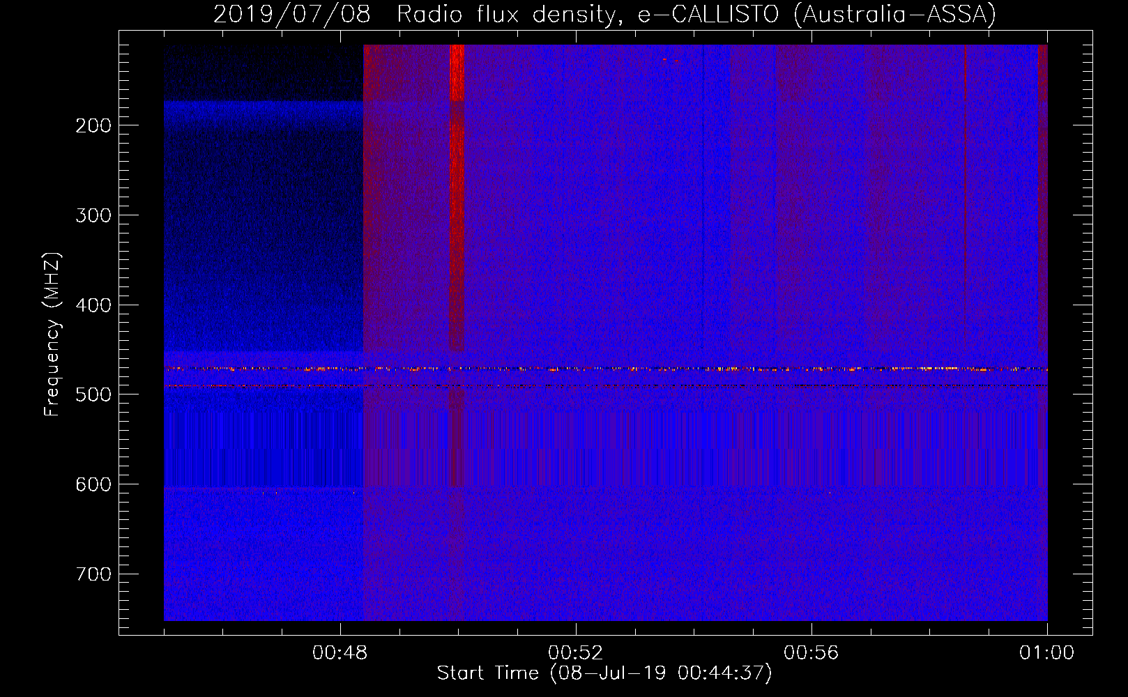Select the 200 frequency tick label

tap(93, 125)
